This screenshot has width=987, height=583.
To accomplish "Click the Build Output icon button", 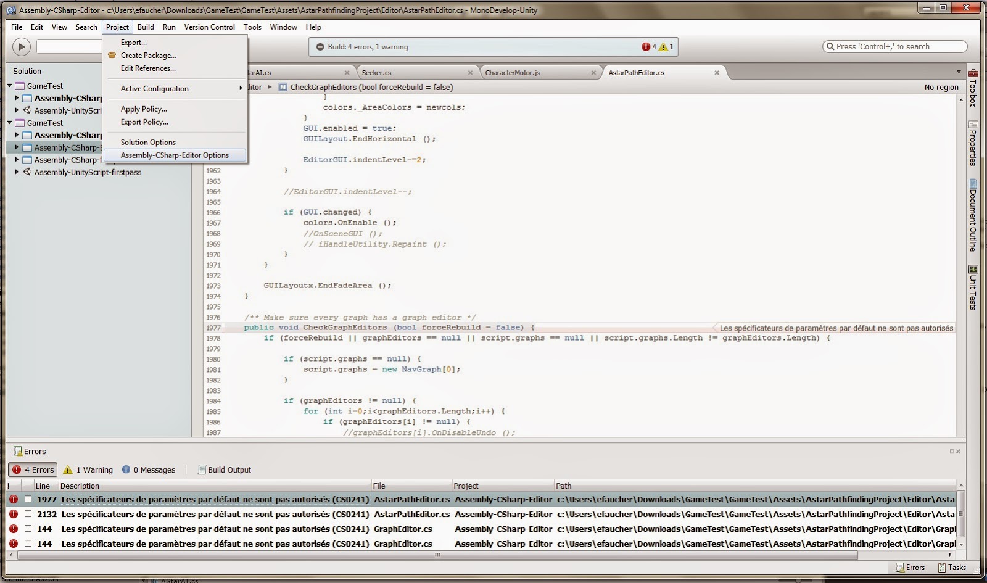I will click(225, 469).
